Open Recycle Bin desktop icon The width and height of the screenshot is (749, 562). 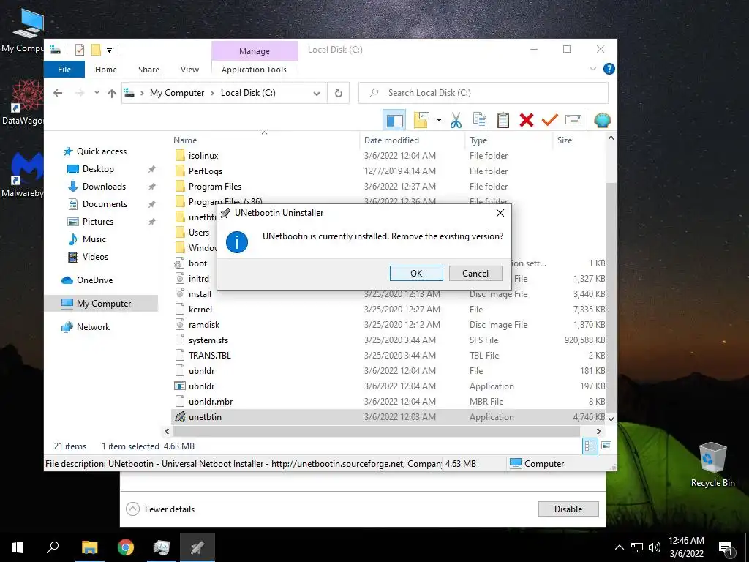click(712, 463)
